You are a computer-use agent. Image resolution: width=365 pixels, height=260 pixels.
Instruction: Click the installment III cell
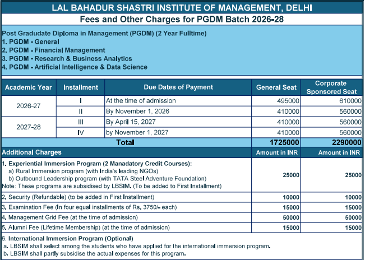tap(81, 122)
